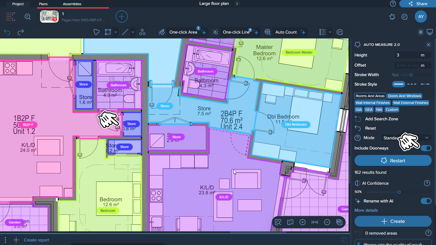Image resolution: width=436 pixels, height=245 pixels.
Task: Open the screen display icon
Action: pyautogui.click(x=430, y=32)
